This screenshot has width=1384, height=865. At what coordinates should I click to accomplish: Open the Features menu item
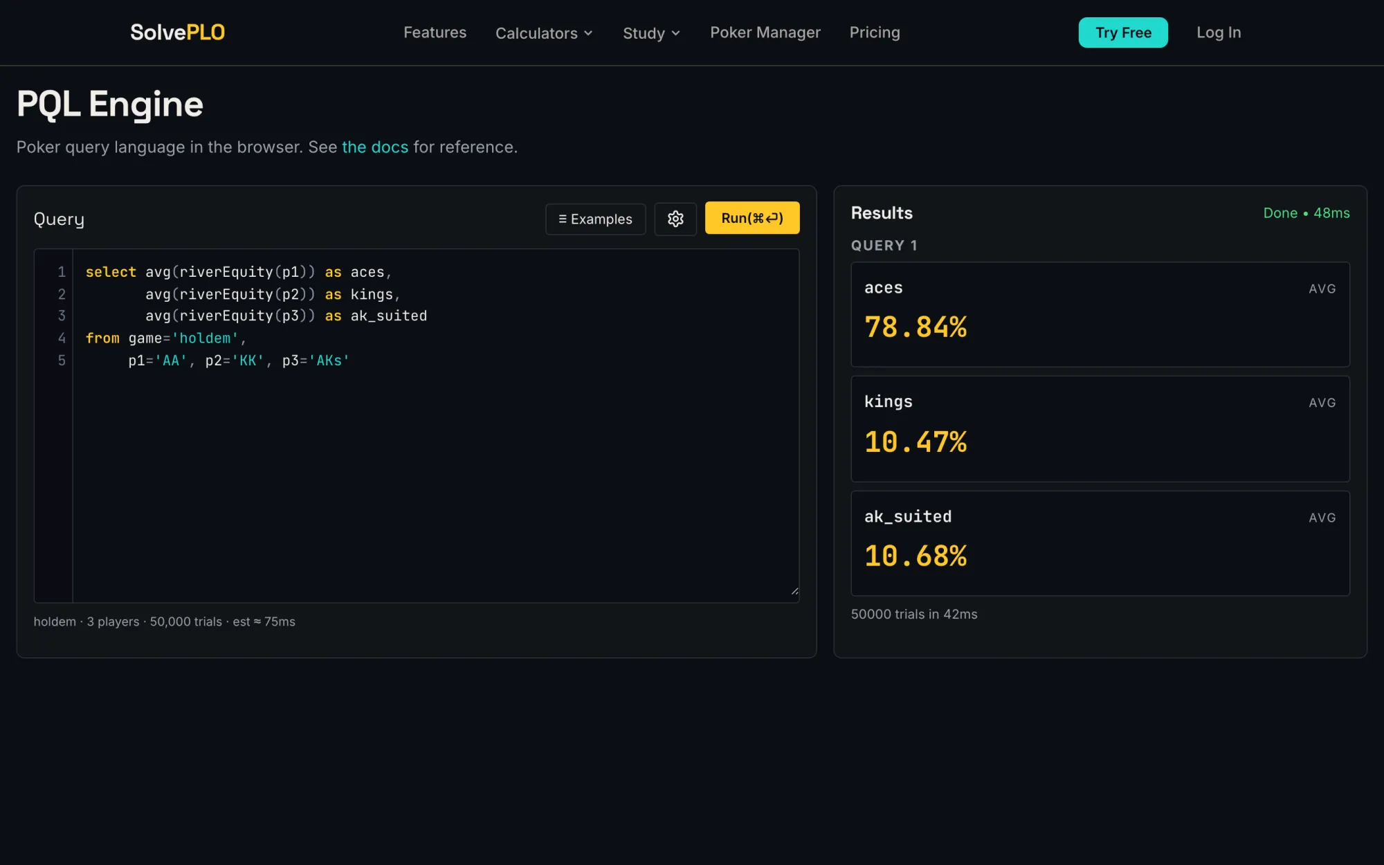pos(435,33)
